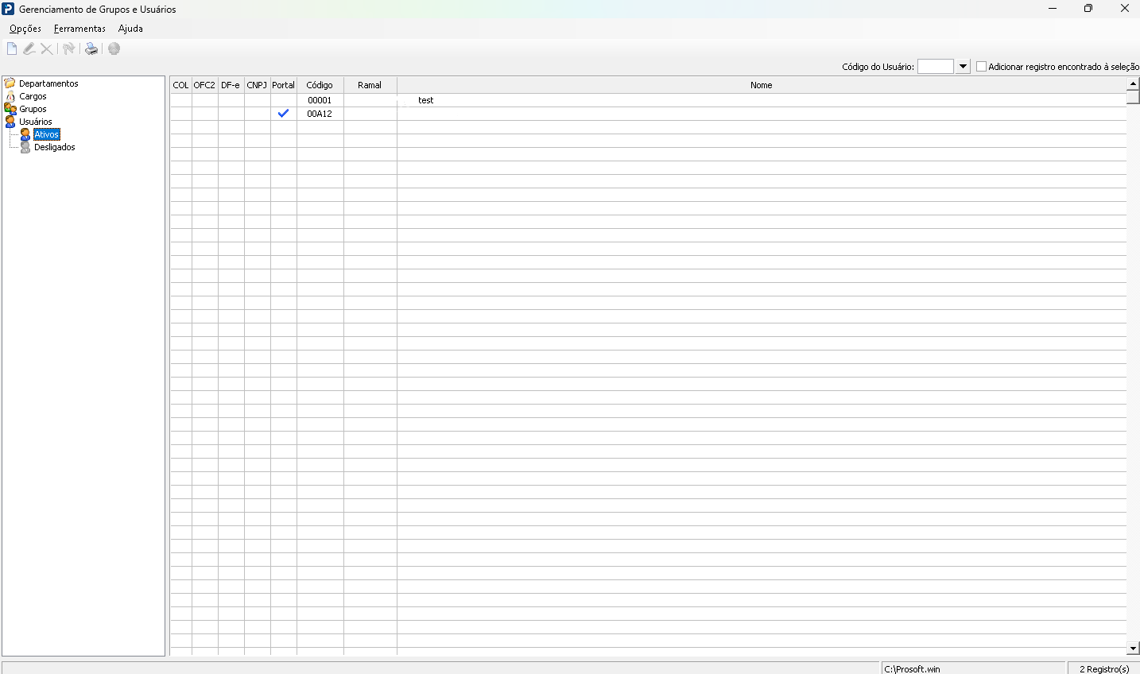Click the Print toolbar icon

[x=91, y=49]
